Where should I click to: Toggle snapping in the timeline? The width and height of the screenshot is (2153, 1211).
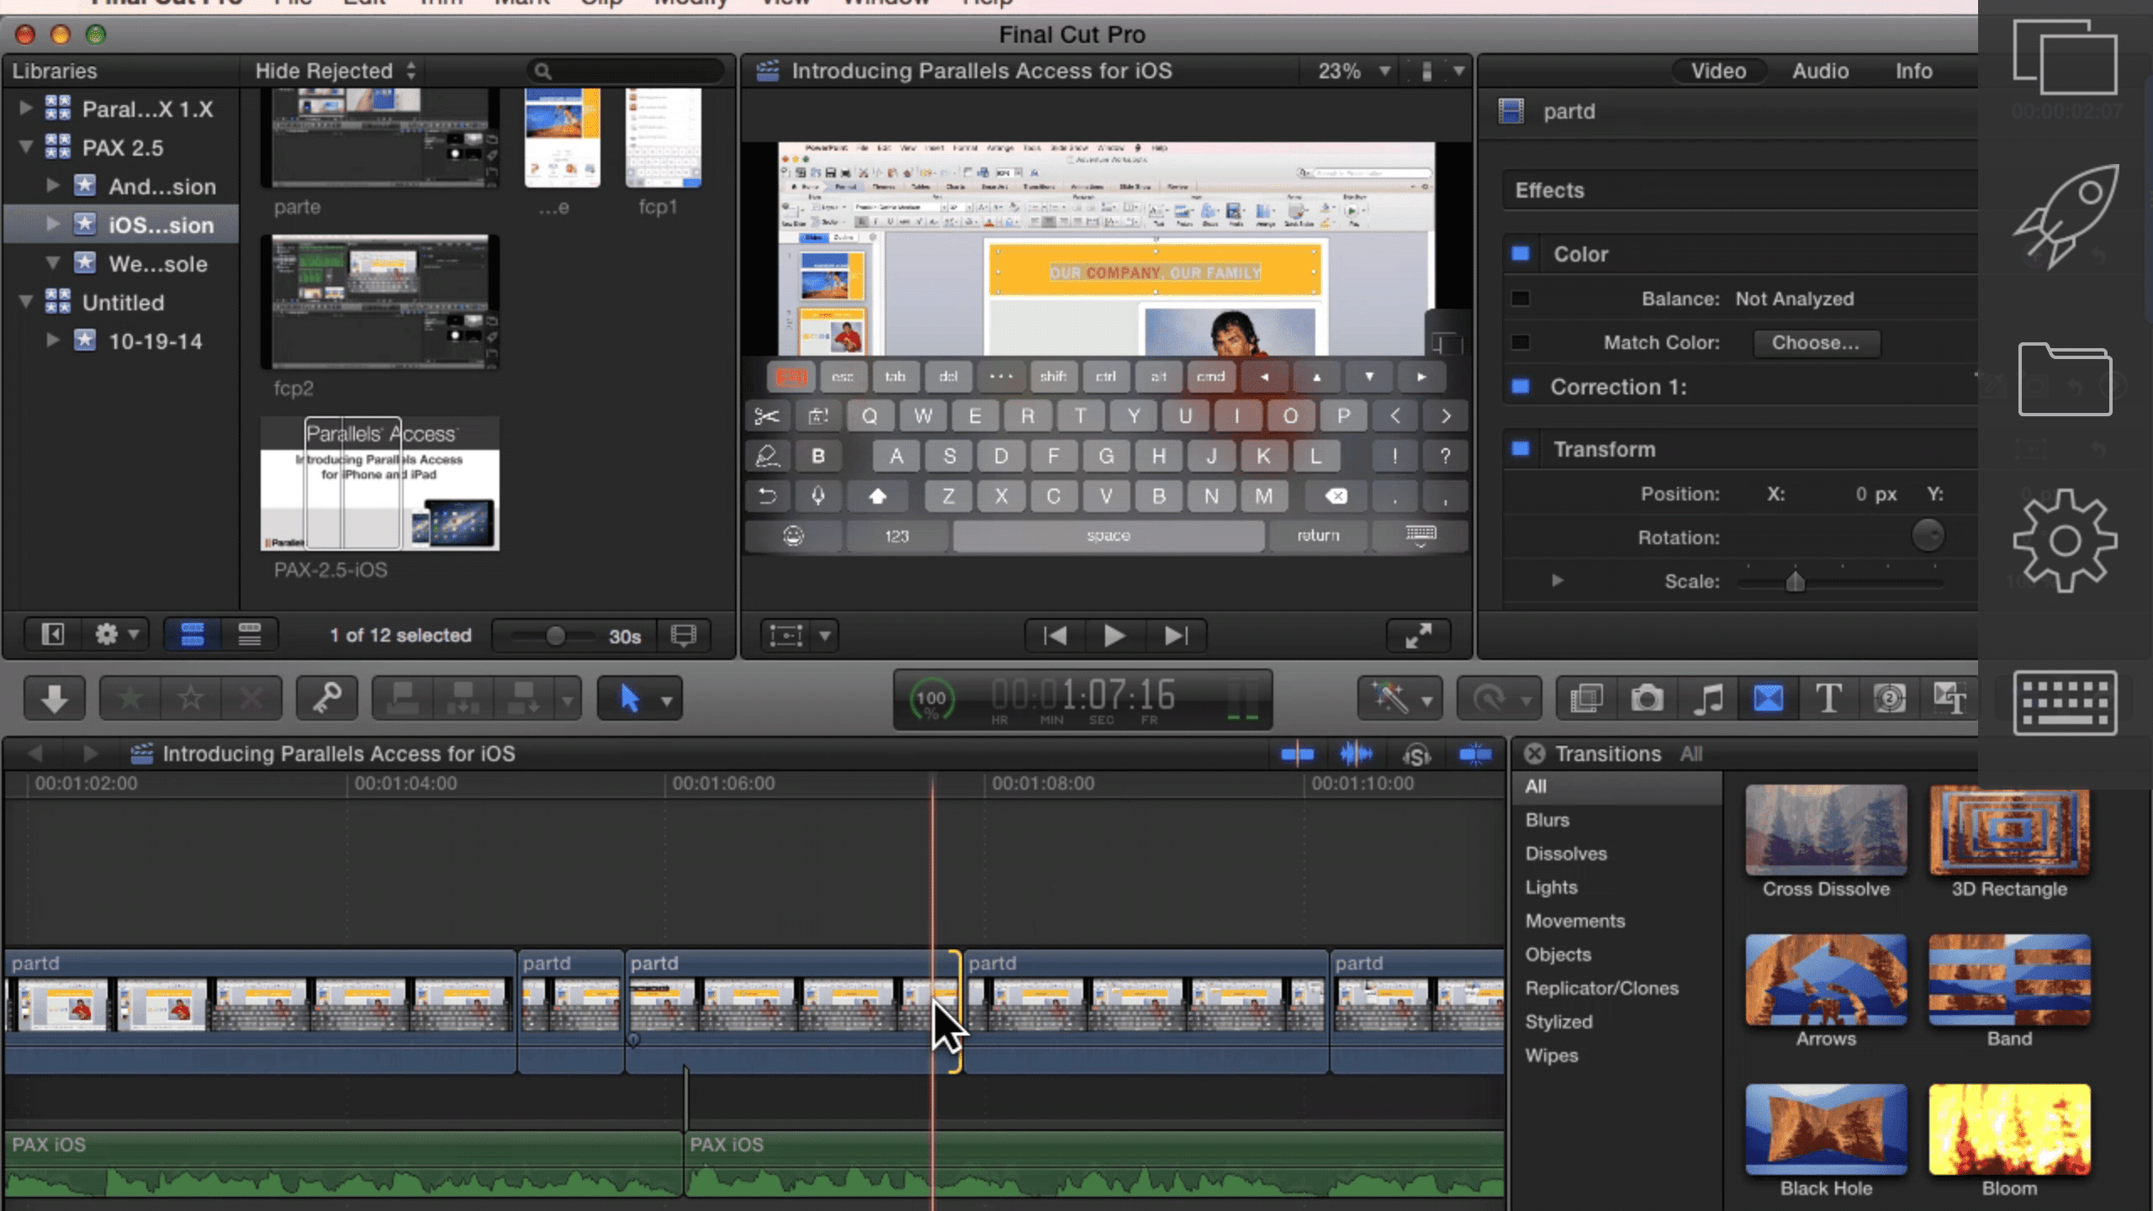click(x=1475, y=754)
